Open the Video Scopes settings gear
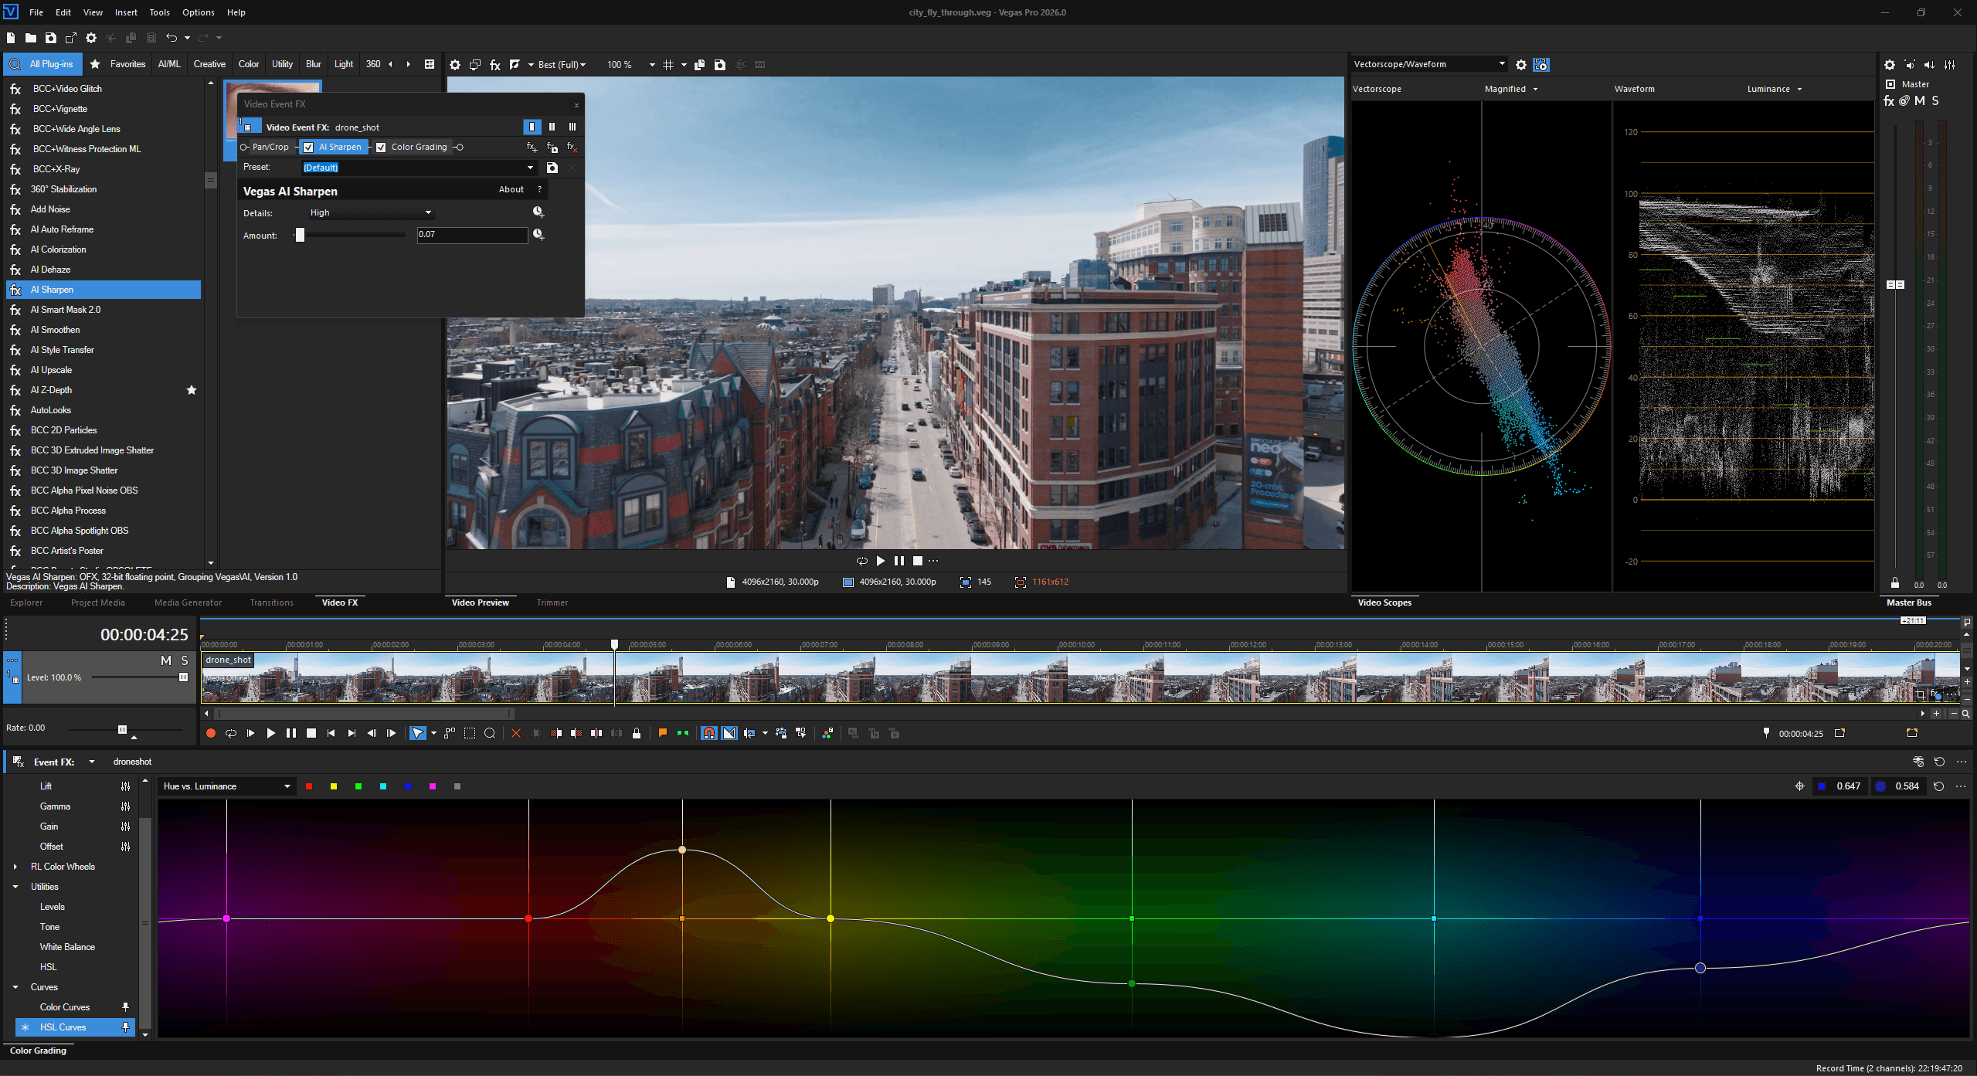1977x1076 pixels. 1520,65
